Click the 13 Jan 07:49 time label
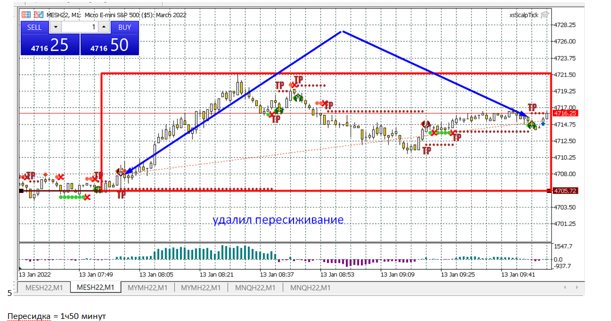Screen dimensions: 611x321 coord(96,274)
